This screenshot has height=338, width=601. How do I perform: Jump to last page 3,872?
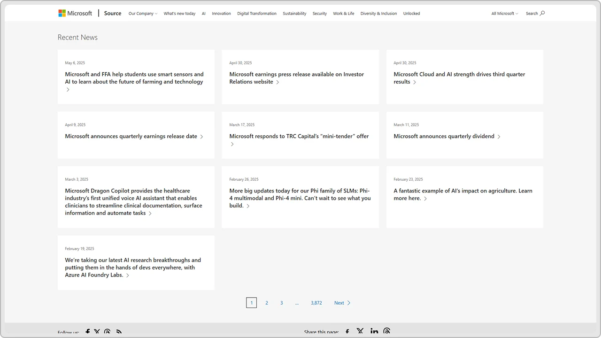pos(316,303)
